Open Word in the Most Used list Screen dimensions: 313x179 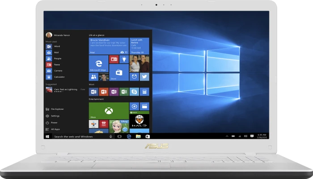pos(53,46)
